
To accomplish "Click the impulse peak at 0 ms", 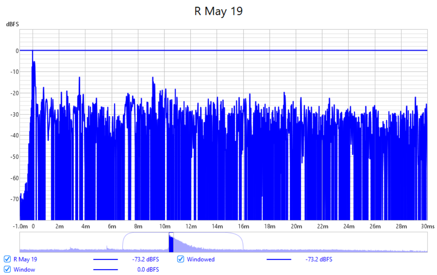I will point(33,52).
